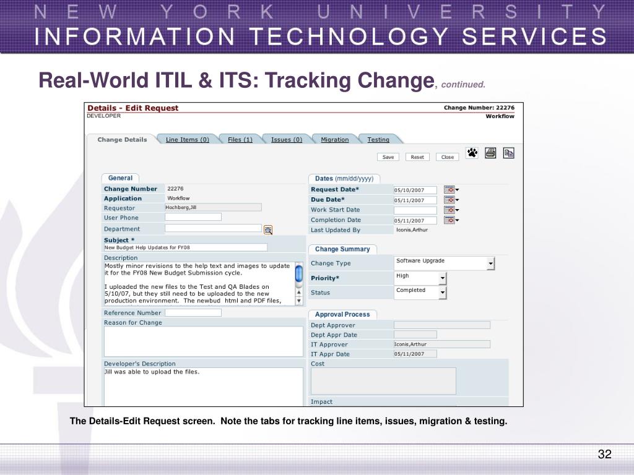Click the IT Appr Date field
Image resolution: width=634 pixels, height=475 pixels.
tap(415, 354)
